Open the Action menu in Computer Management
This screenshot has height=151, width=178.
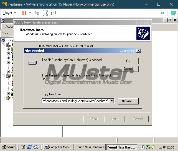(x=9, y=27)
